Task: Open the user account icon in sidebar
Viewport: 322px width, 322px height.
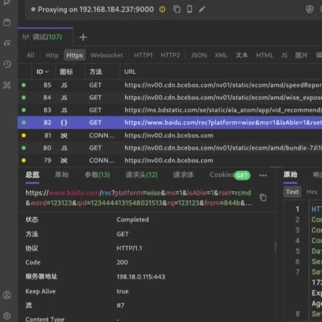Action: [7, 295]
